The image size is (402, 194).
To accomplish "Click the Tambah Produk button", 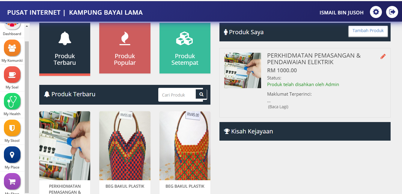I will tap(368, 31).
